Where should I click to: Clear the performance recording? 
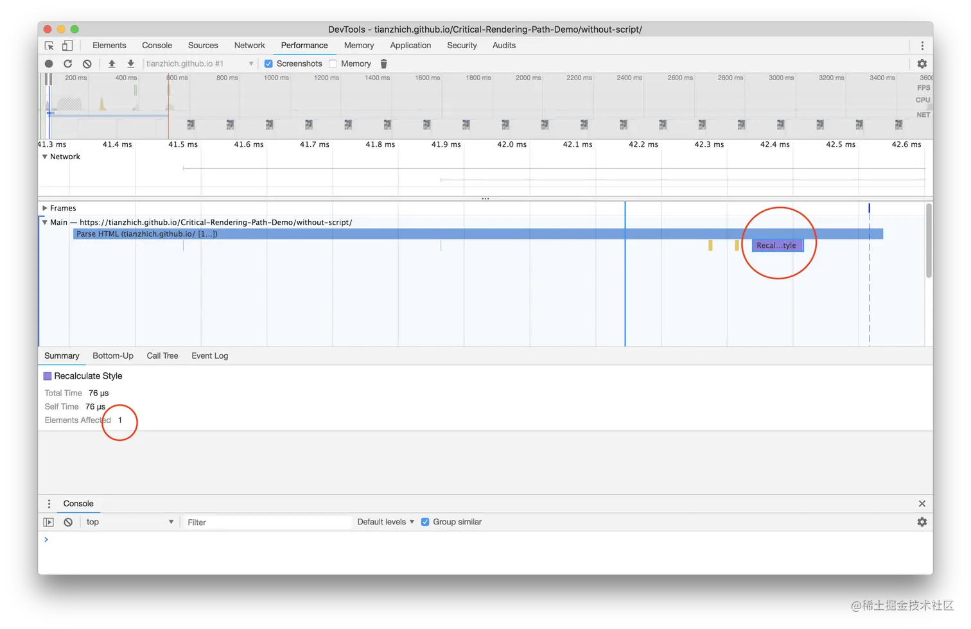(x=87, y=64)
